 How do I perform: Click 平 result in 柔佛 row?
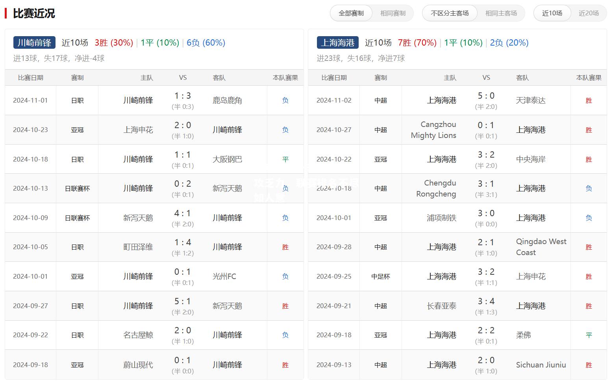click(x=589, y=335)
